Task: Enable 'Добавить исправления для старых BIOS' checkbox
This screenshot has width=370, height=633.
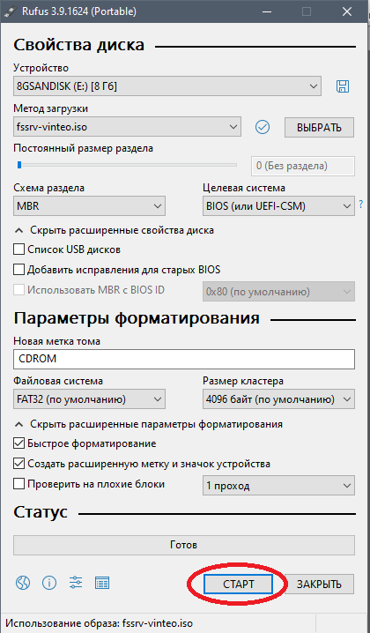Action: [19, 269]
